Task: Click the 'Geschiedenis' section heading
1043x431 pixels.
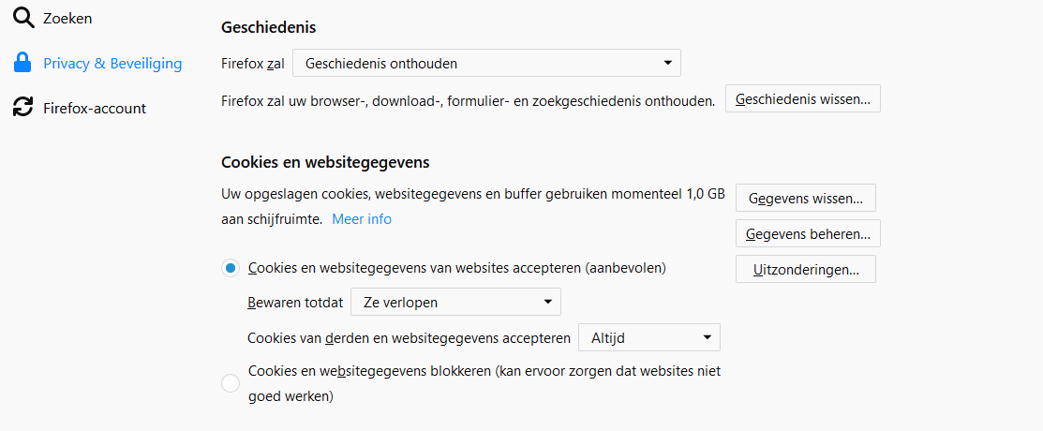Action: [x=269, y=28]
